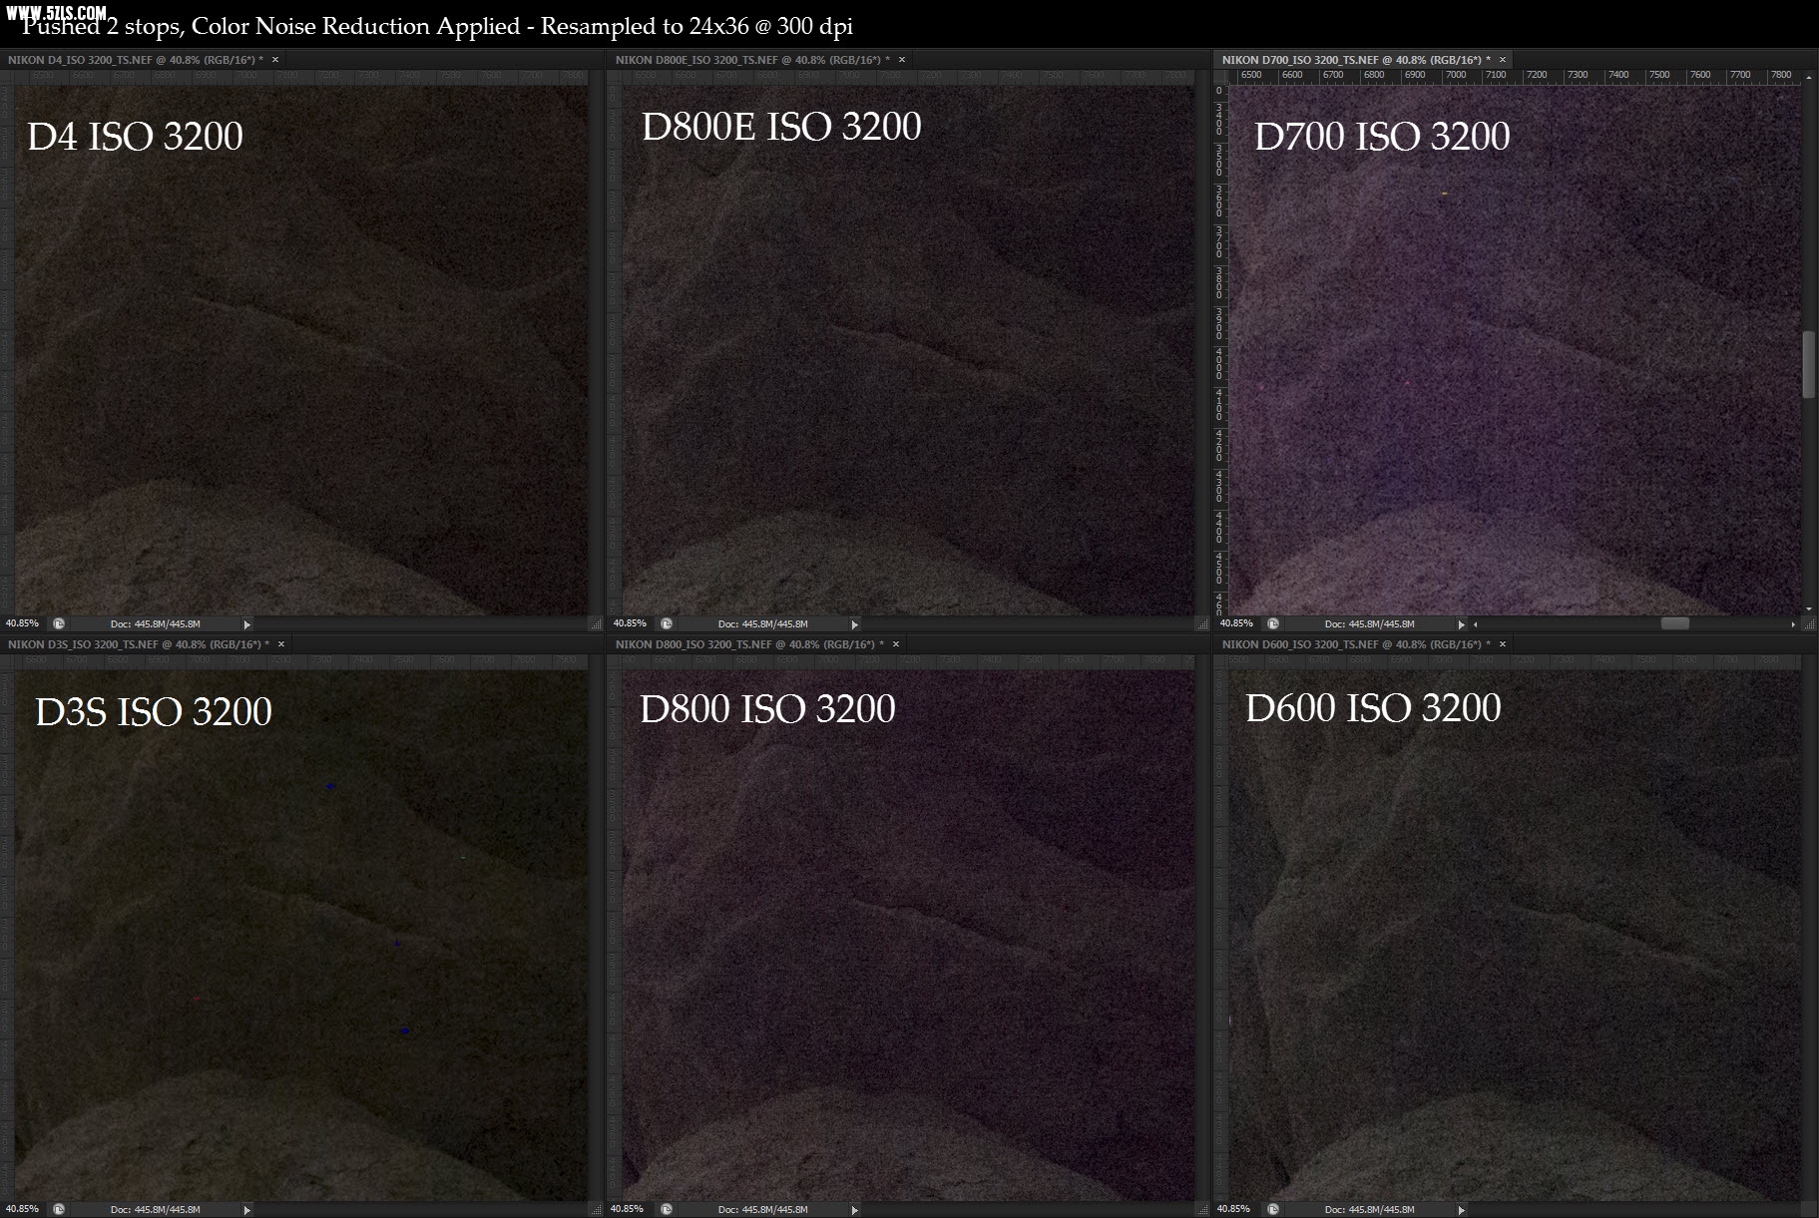
Task: Click Doc: 445.8M/445.8M info in D700 window
Action: tap(1369, 624)
